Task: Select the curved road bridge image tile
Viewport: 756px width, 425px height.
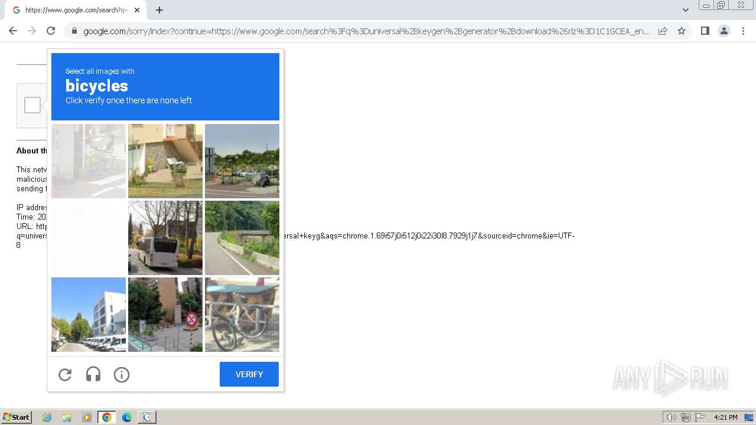Action: coord(242,238)
